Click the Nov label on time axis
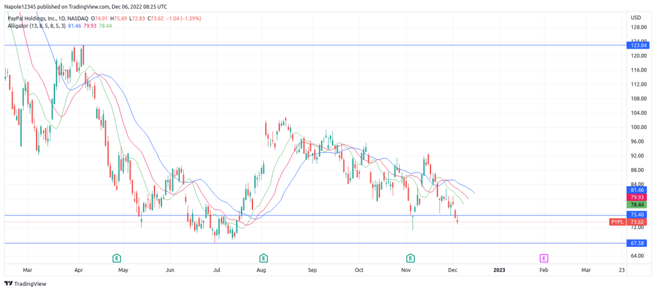This screenshot has height=291, width=656. coord(406,270)
